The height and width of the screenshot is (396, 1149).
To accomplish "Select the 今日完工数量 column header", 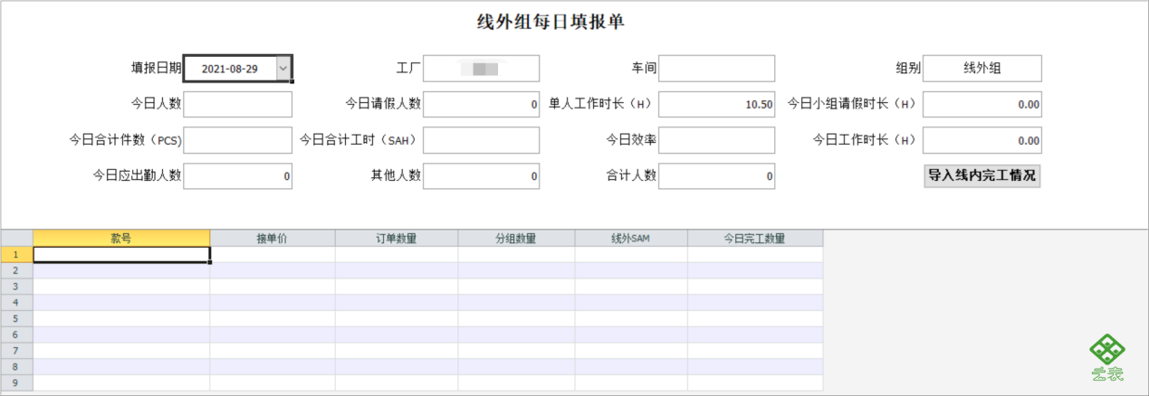I will click(755, 239).
